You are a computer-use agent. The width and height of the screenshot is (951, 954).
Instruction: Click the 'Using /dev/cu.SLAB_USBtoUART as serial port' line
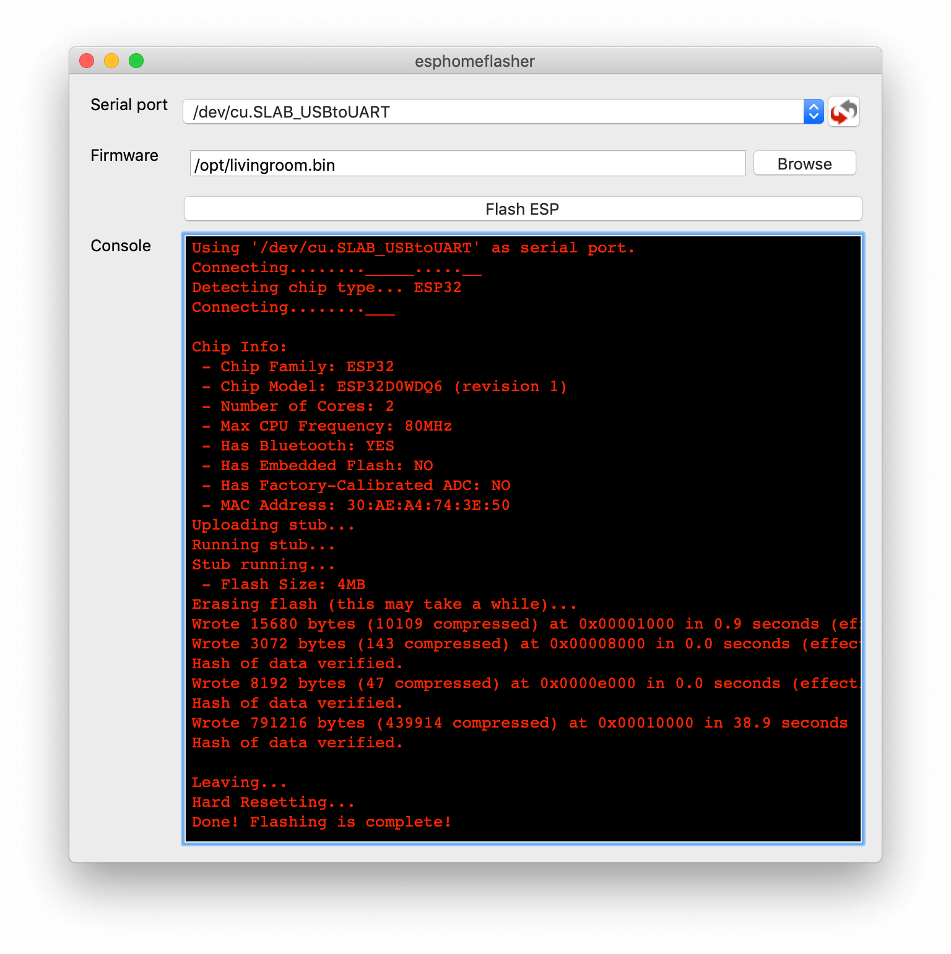(413, 248)
